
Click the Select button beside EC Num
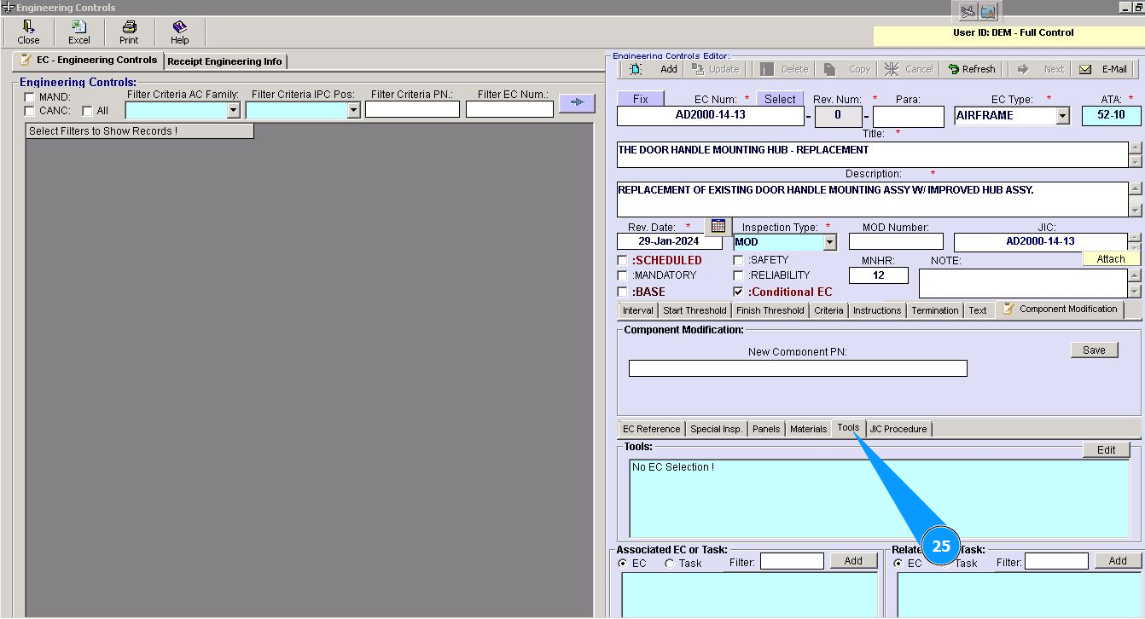(x=780, y=100)
